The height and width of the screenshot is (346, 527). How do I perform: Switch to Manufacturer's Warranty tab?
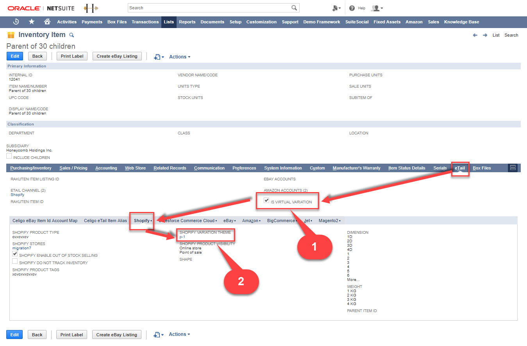(x=356, y=168)
